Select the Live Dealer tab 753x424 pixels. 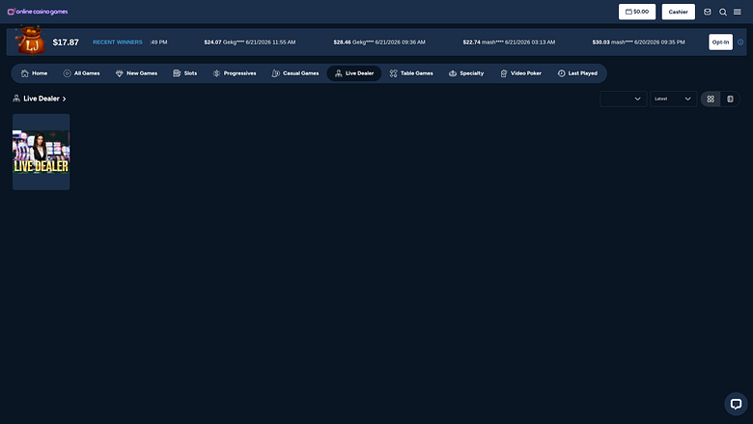[x=354, y=73]
